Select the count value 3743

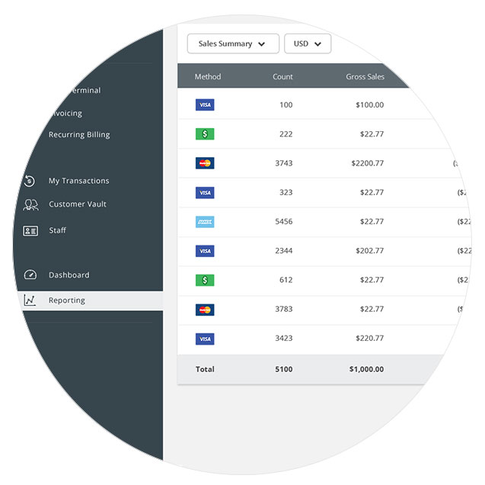[284, 163]
